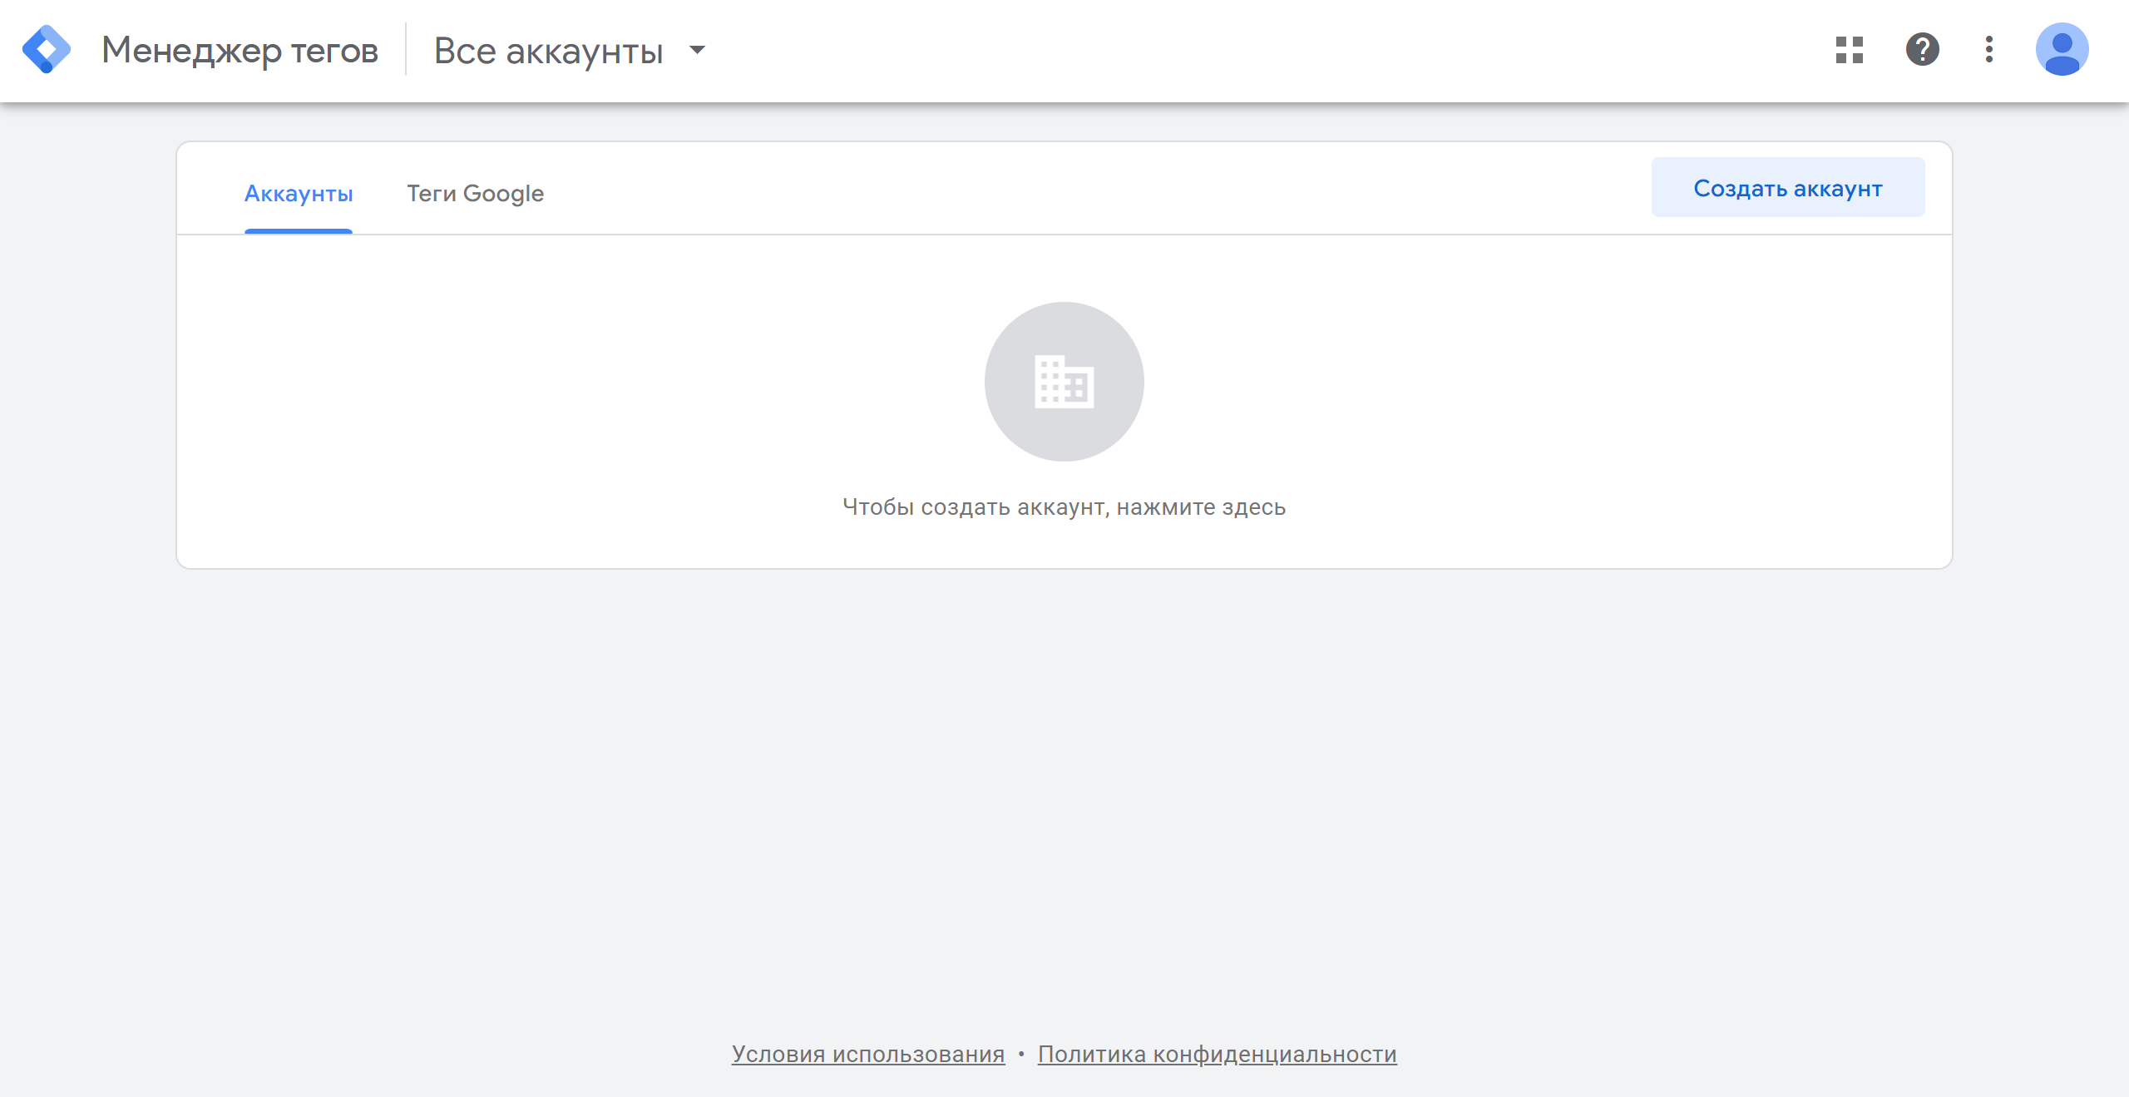Click the empty gray area below accounts card

click(1064, 790)
